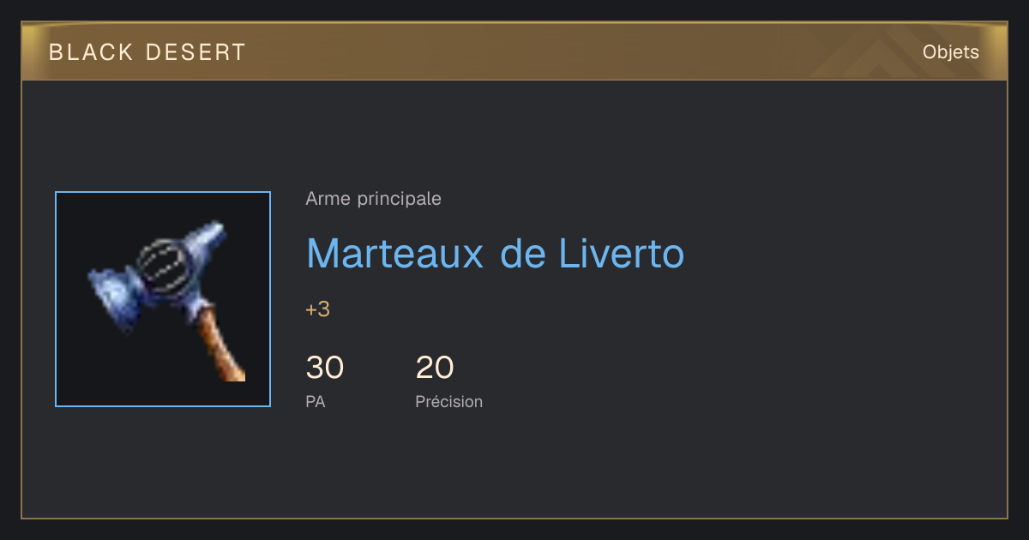
Task: Open the Objets link
Action: click(951, 52)
